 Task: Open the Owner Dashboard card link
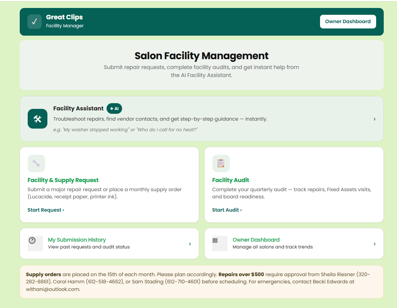pos(256,240)
